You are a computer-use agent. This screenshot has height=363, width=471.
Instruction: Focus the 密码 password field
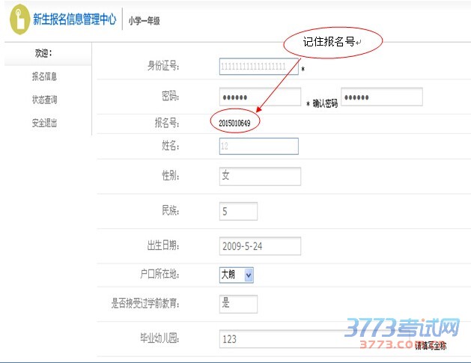(260, 97)
